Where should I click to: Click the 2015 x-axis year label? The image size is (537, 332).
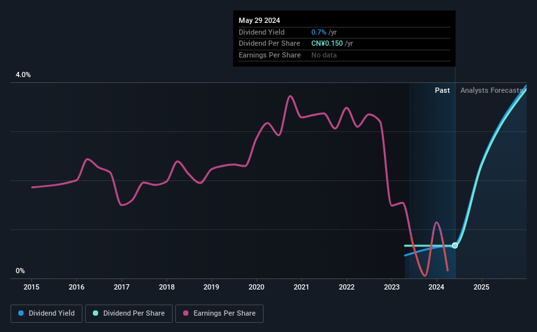[31, 287]
